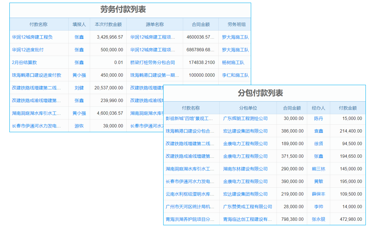The height and width of the screenshot is (226, 376).
Task: Select the 罗大海施工队 labor team link
Action: tap(235, 37)
